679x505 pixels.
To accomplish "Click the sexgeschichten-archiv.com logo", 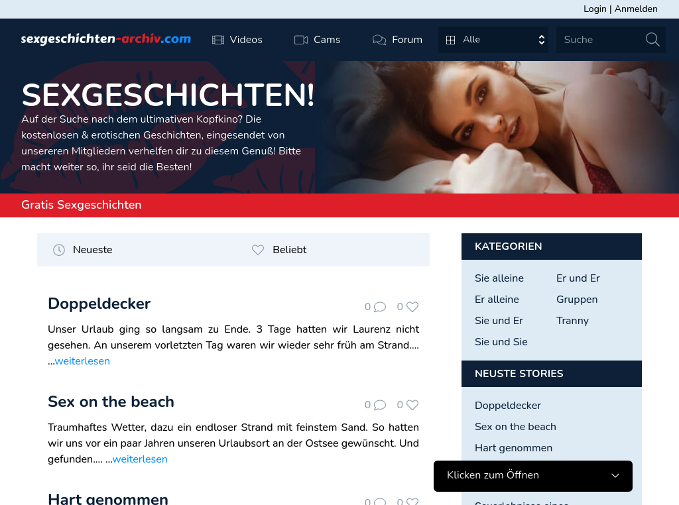I will (x=106, y=39).
